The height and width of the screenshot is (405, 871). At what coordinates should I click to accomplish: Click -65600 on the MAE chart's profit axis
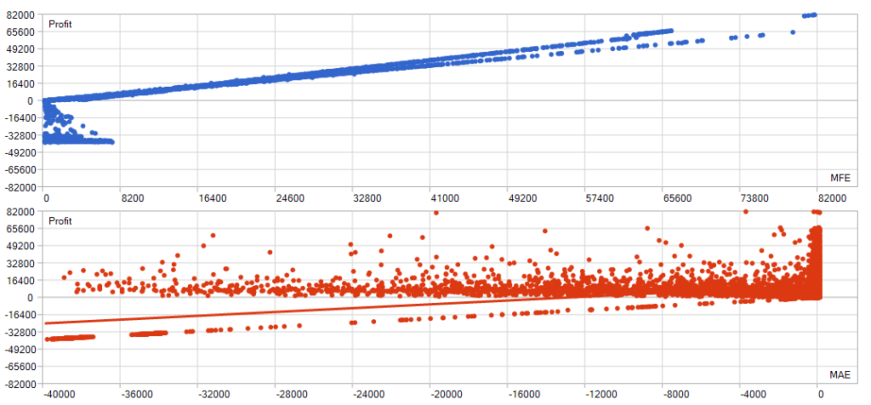(x=20, y=367)
